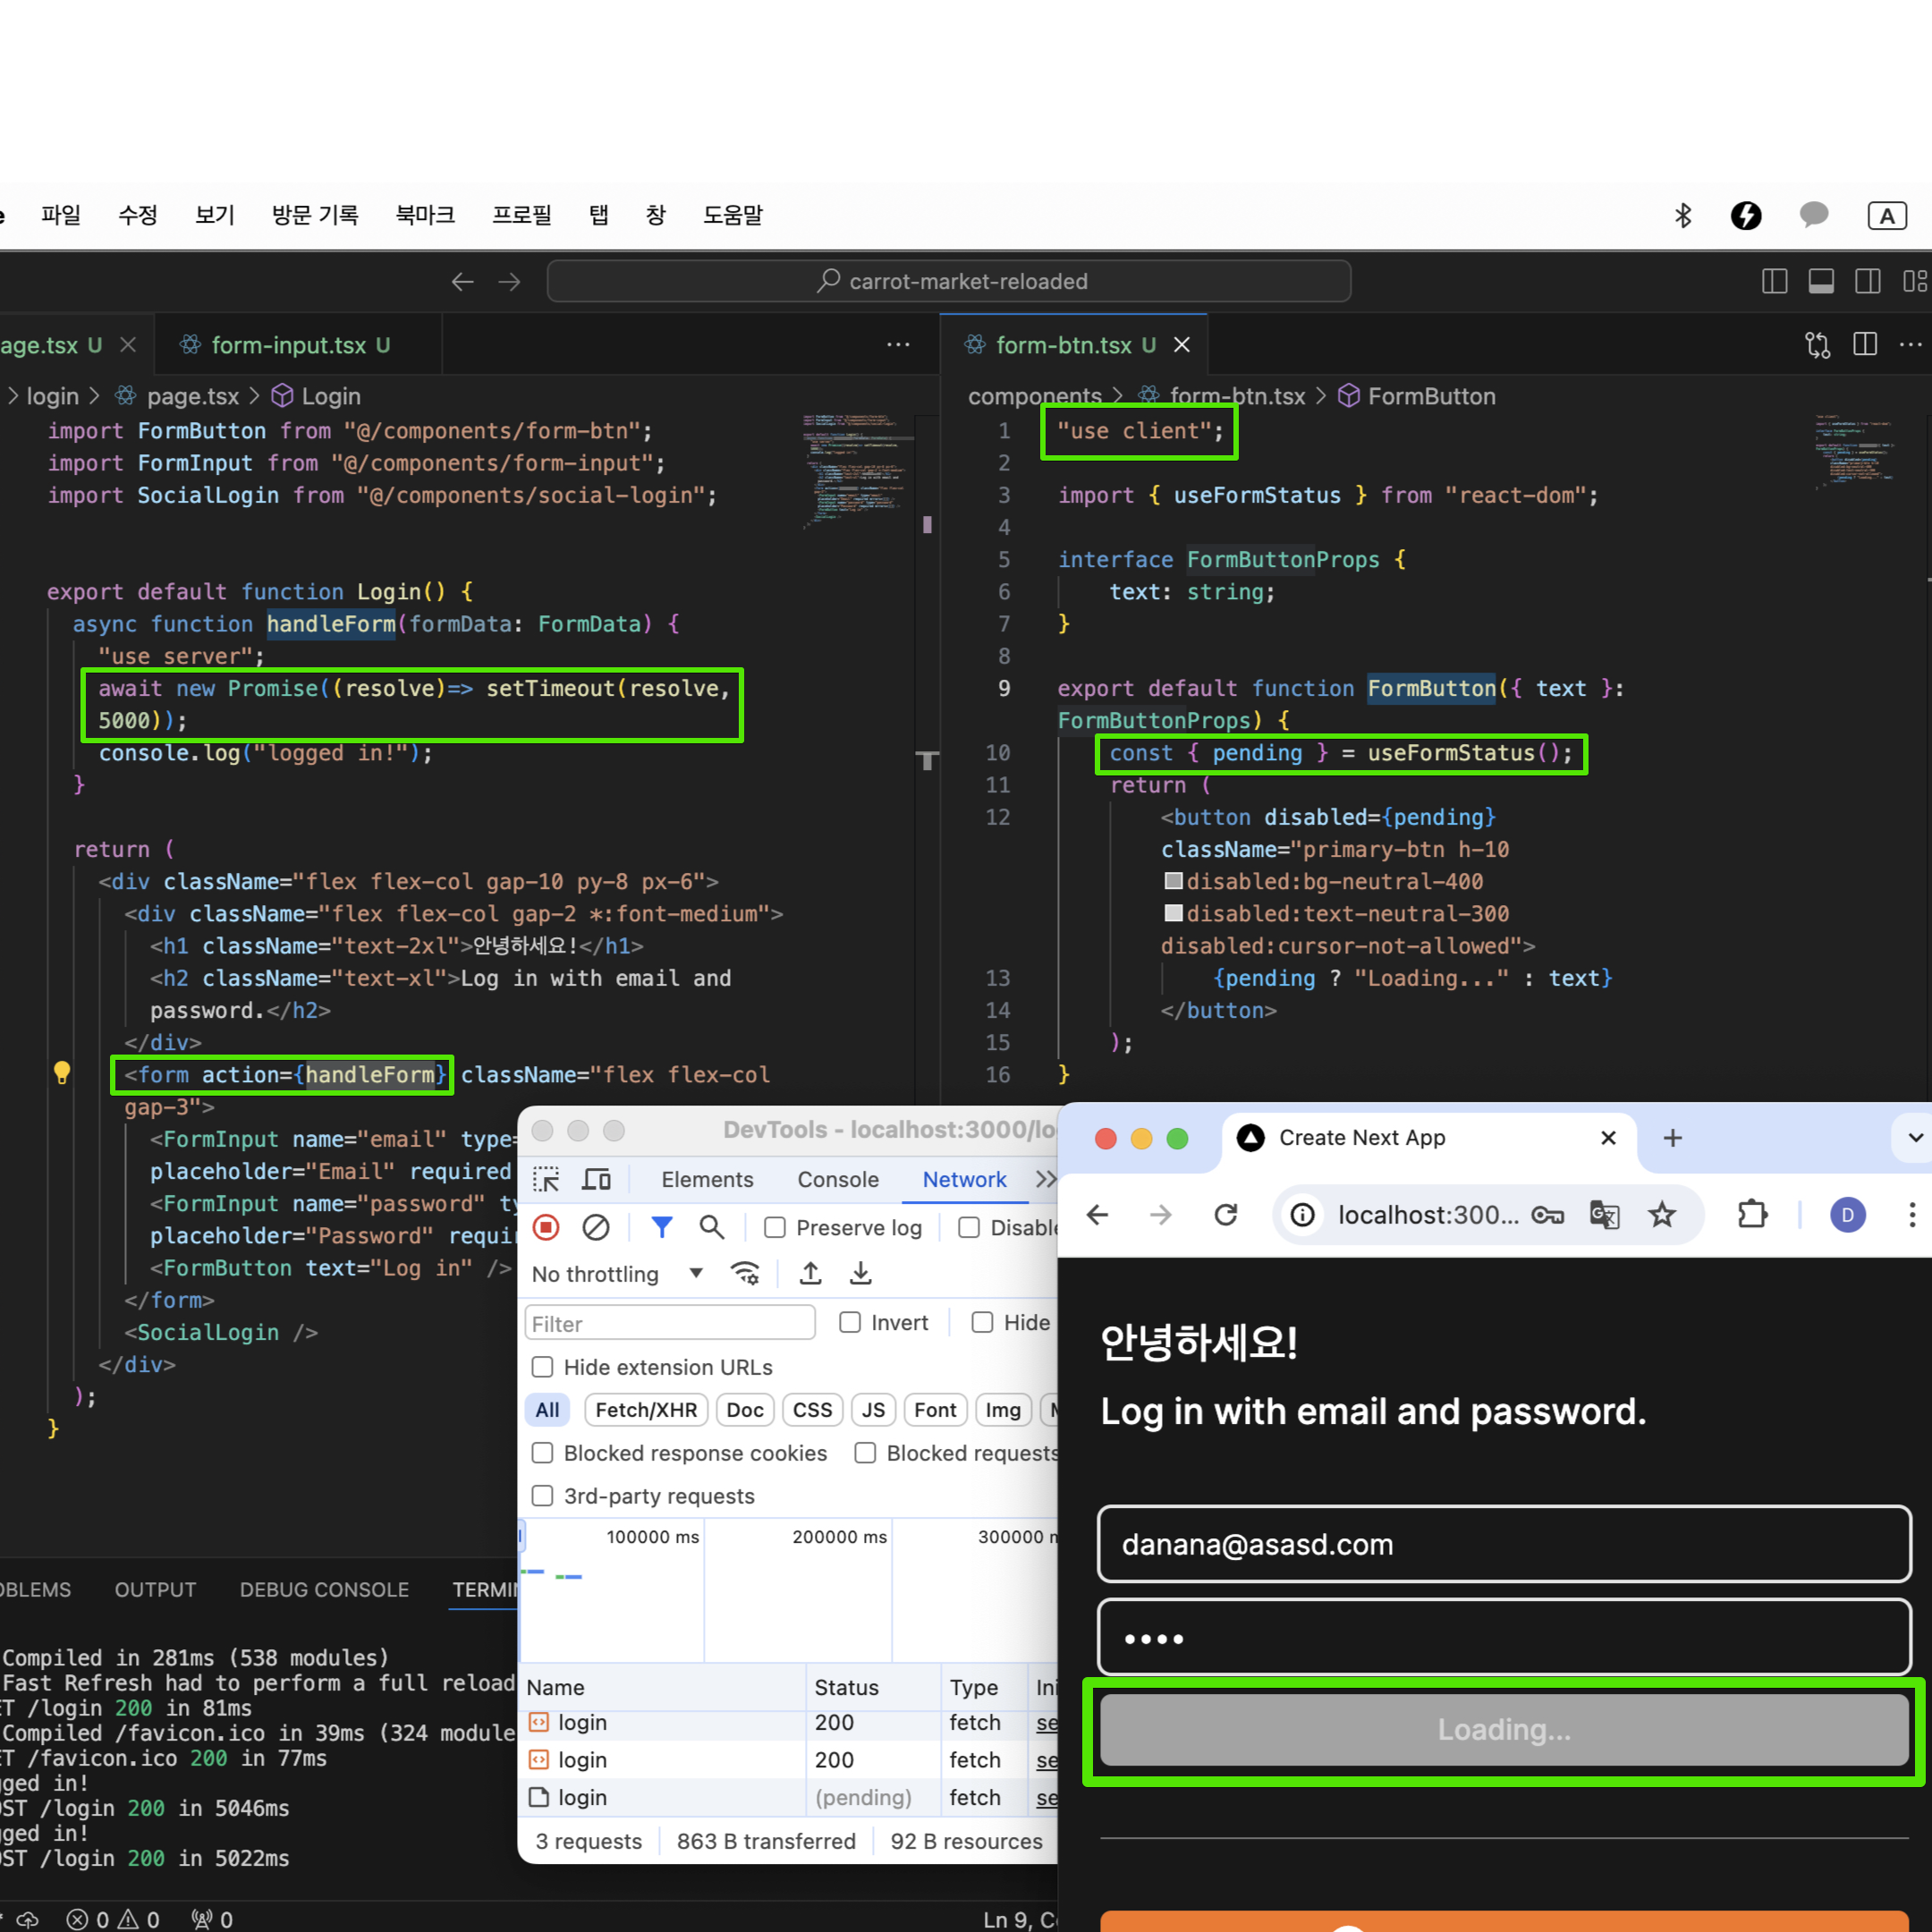This screenshot has width=1932, height=1932.
Task: Check the Blocked requests checkbox
Action: pos(865,1453)
